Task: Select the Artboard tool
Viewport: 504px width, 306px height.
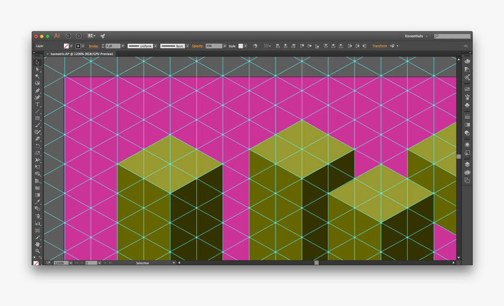Action: coord(38,230)
